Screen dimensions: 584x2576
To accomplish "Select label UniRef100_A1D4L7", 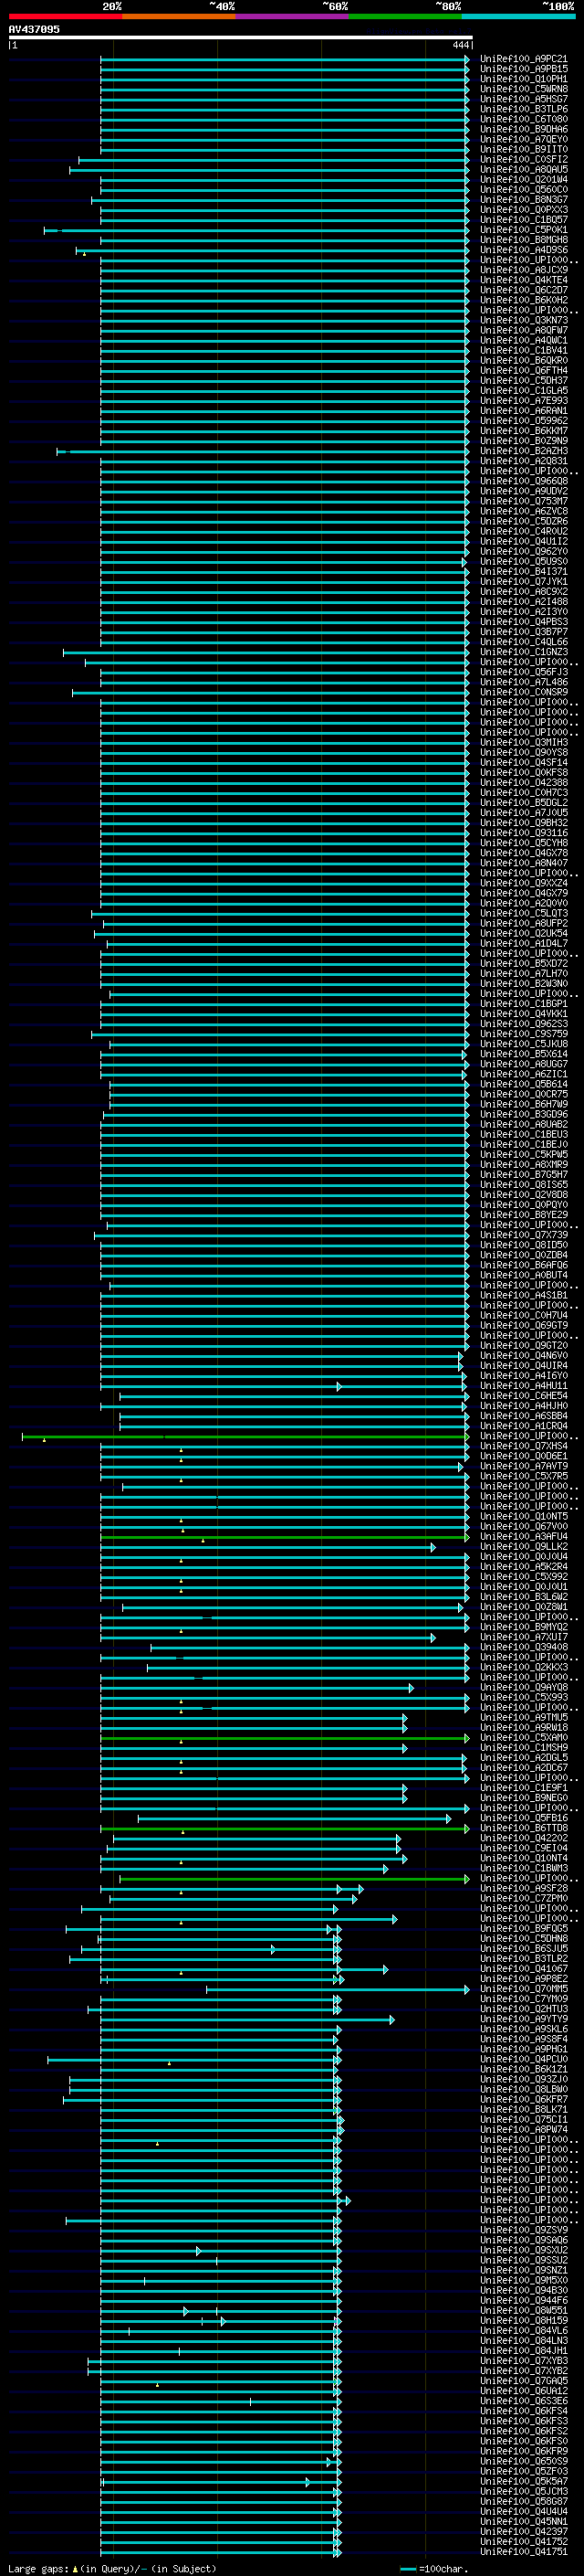I will 524,943.
